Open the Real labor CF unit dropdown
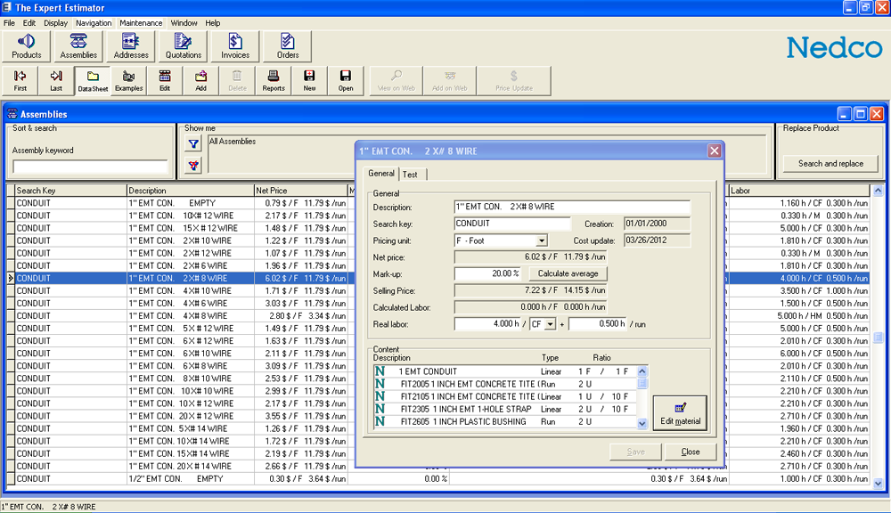 point(550,324)
